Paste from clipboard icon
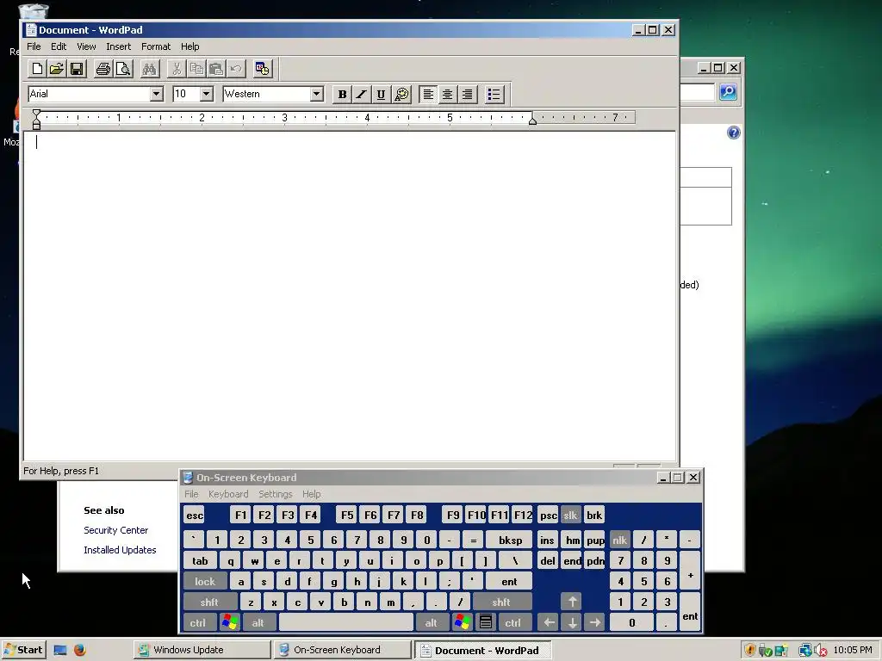Image resolution: width=882 pixels, height=661 pixels. pyautogui.click(x=216, y=69)
